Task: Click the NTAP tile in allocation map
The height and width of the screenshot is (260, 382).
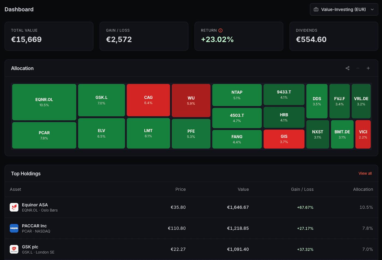Action: [x=237, y=95]
